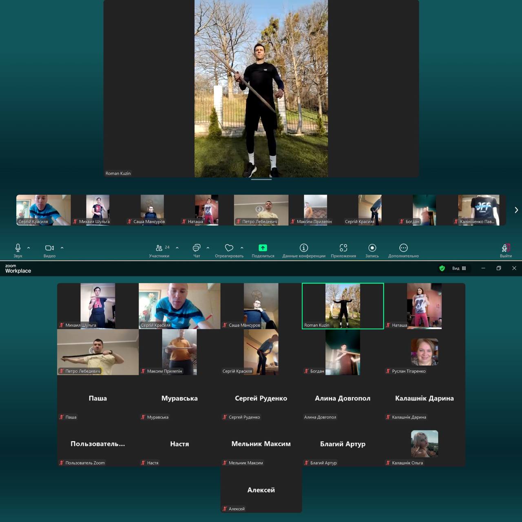The width and height of the screenshot is (522, 522).
Task: Click the Дополнительно three-dots icon
Action: point(403,248)
